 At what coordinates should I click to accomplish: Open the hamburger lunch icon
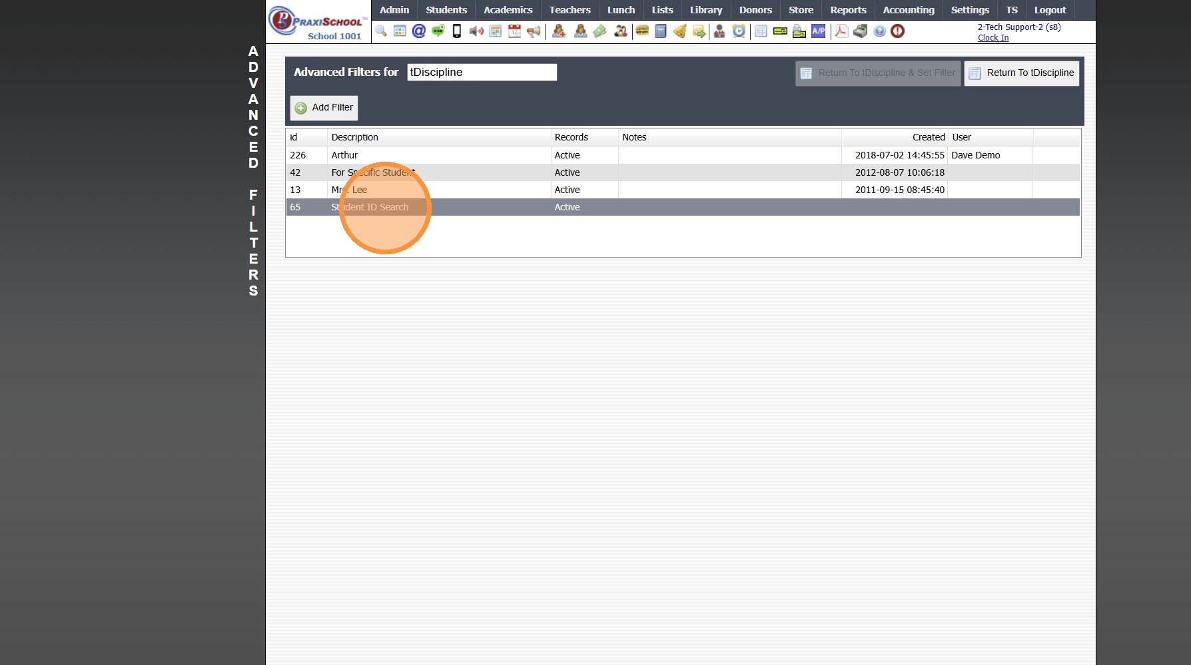point(642,31)
